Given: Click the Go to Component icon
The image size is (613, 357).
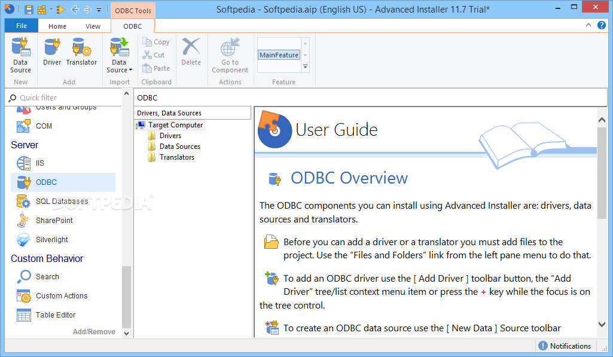Looking at the screenshot, I should click(x=230, y=55).
